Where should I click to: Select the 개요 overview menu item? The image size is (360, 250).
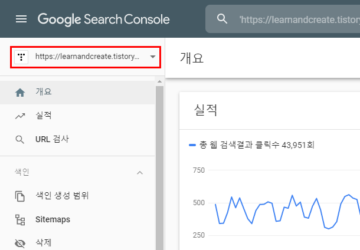pyautogui.click(x=77, y=92)
